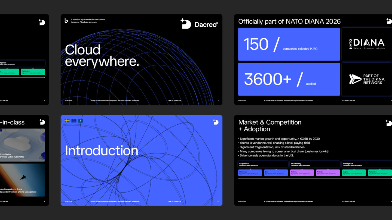This screenshot has height=220, width=392.
Task: Select the Acquisition stage box
Action: pos(263,164)
